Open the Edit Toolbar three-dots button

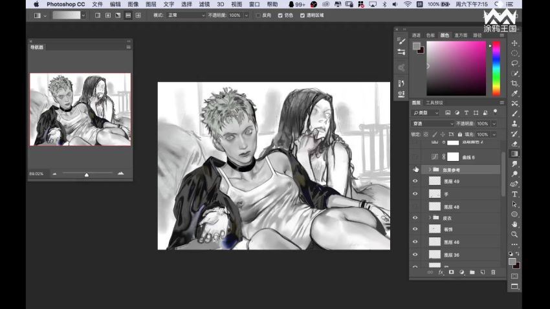(x=514, y=244)
